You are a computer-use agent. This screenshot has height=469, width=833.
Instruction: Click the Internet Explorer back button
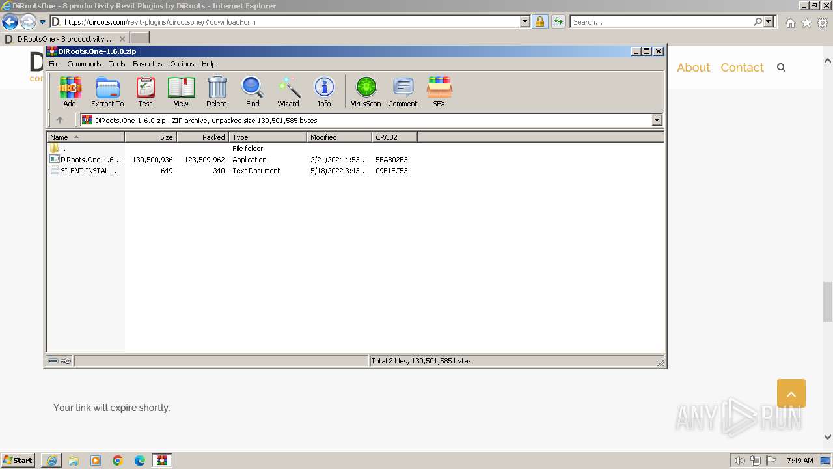pyautogui.click(x=10, y=21)
